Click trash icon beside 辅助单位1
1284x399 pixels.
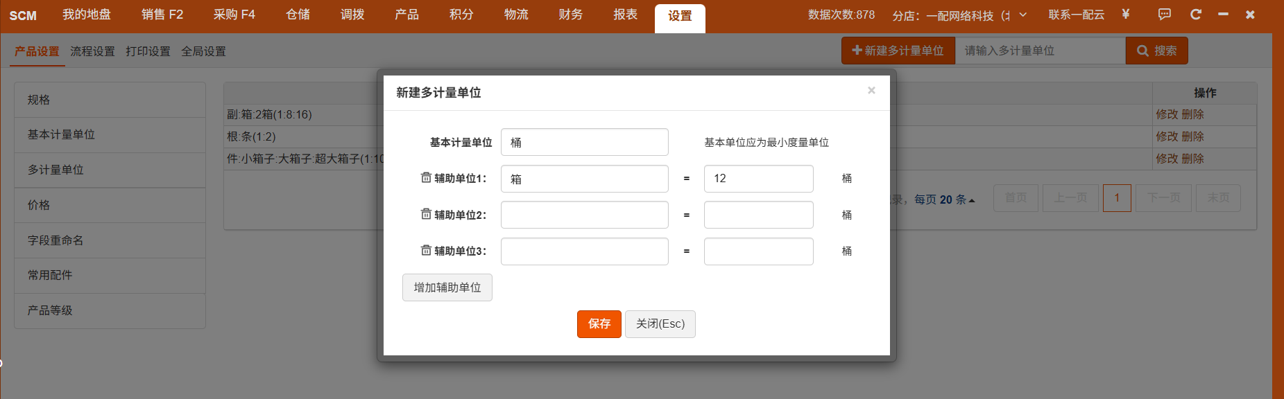426,178
